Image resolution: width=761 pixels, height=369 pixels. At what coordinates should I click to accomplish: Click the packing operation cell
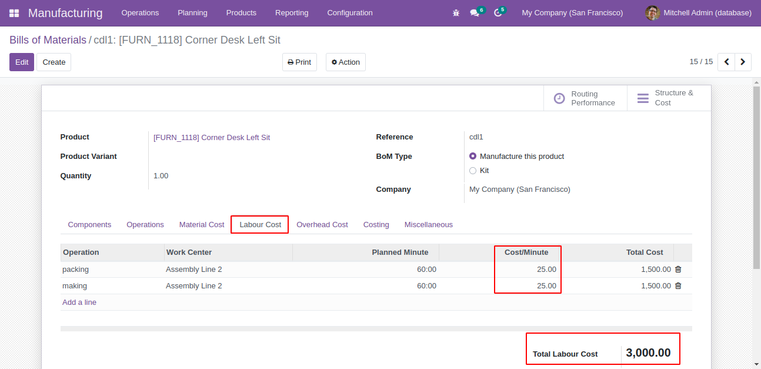112,270
